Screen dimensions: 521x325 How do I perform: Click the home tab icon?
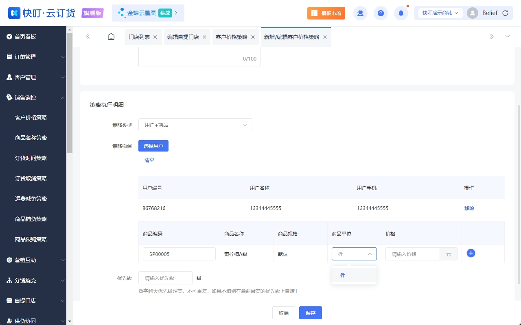pos(111,37)
